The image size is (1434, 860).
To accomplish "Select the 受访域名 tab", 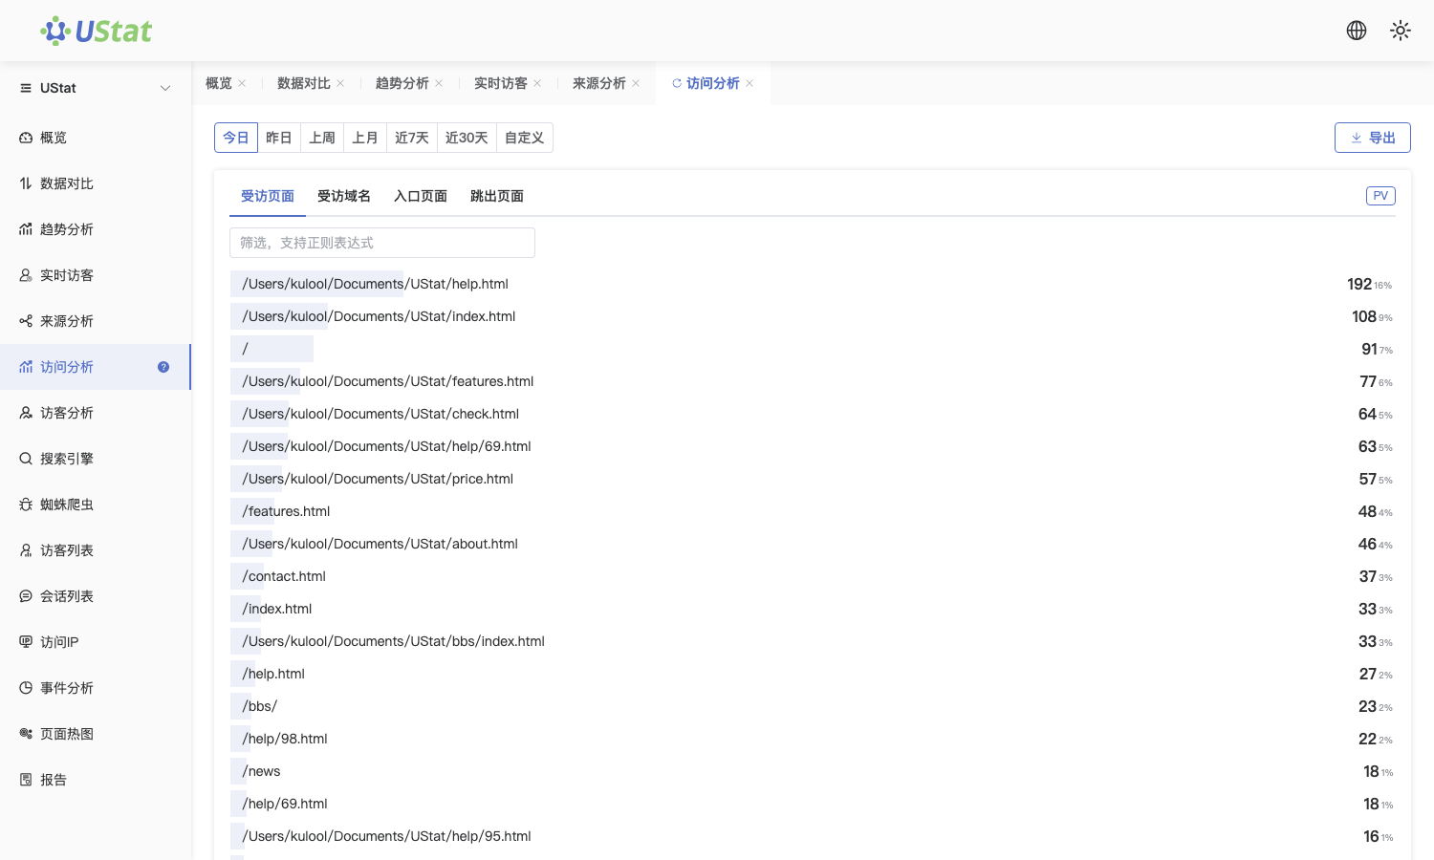I will [x=344, y=196].
